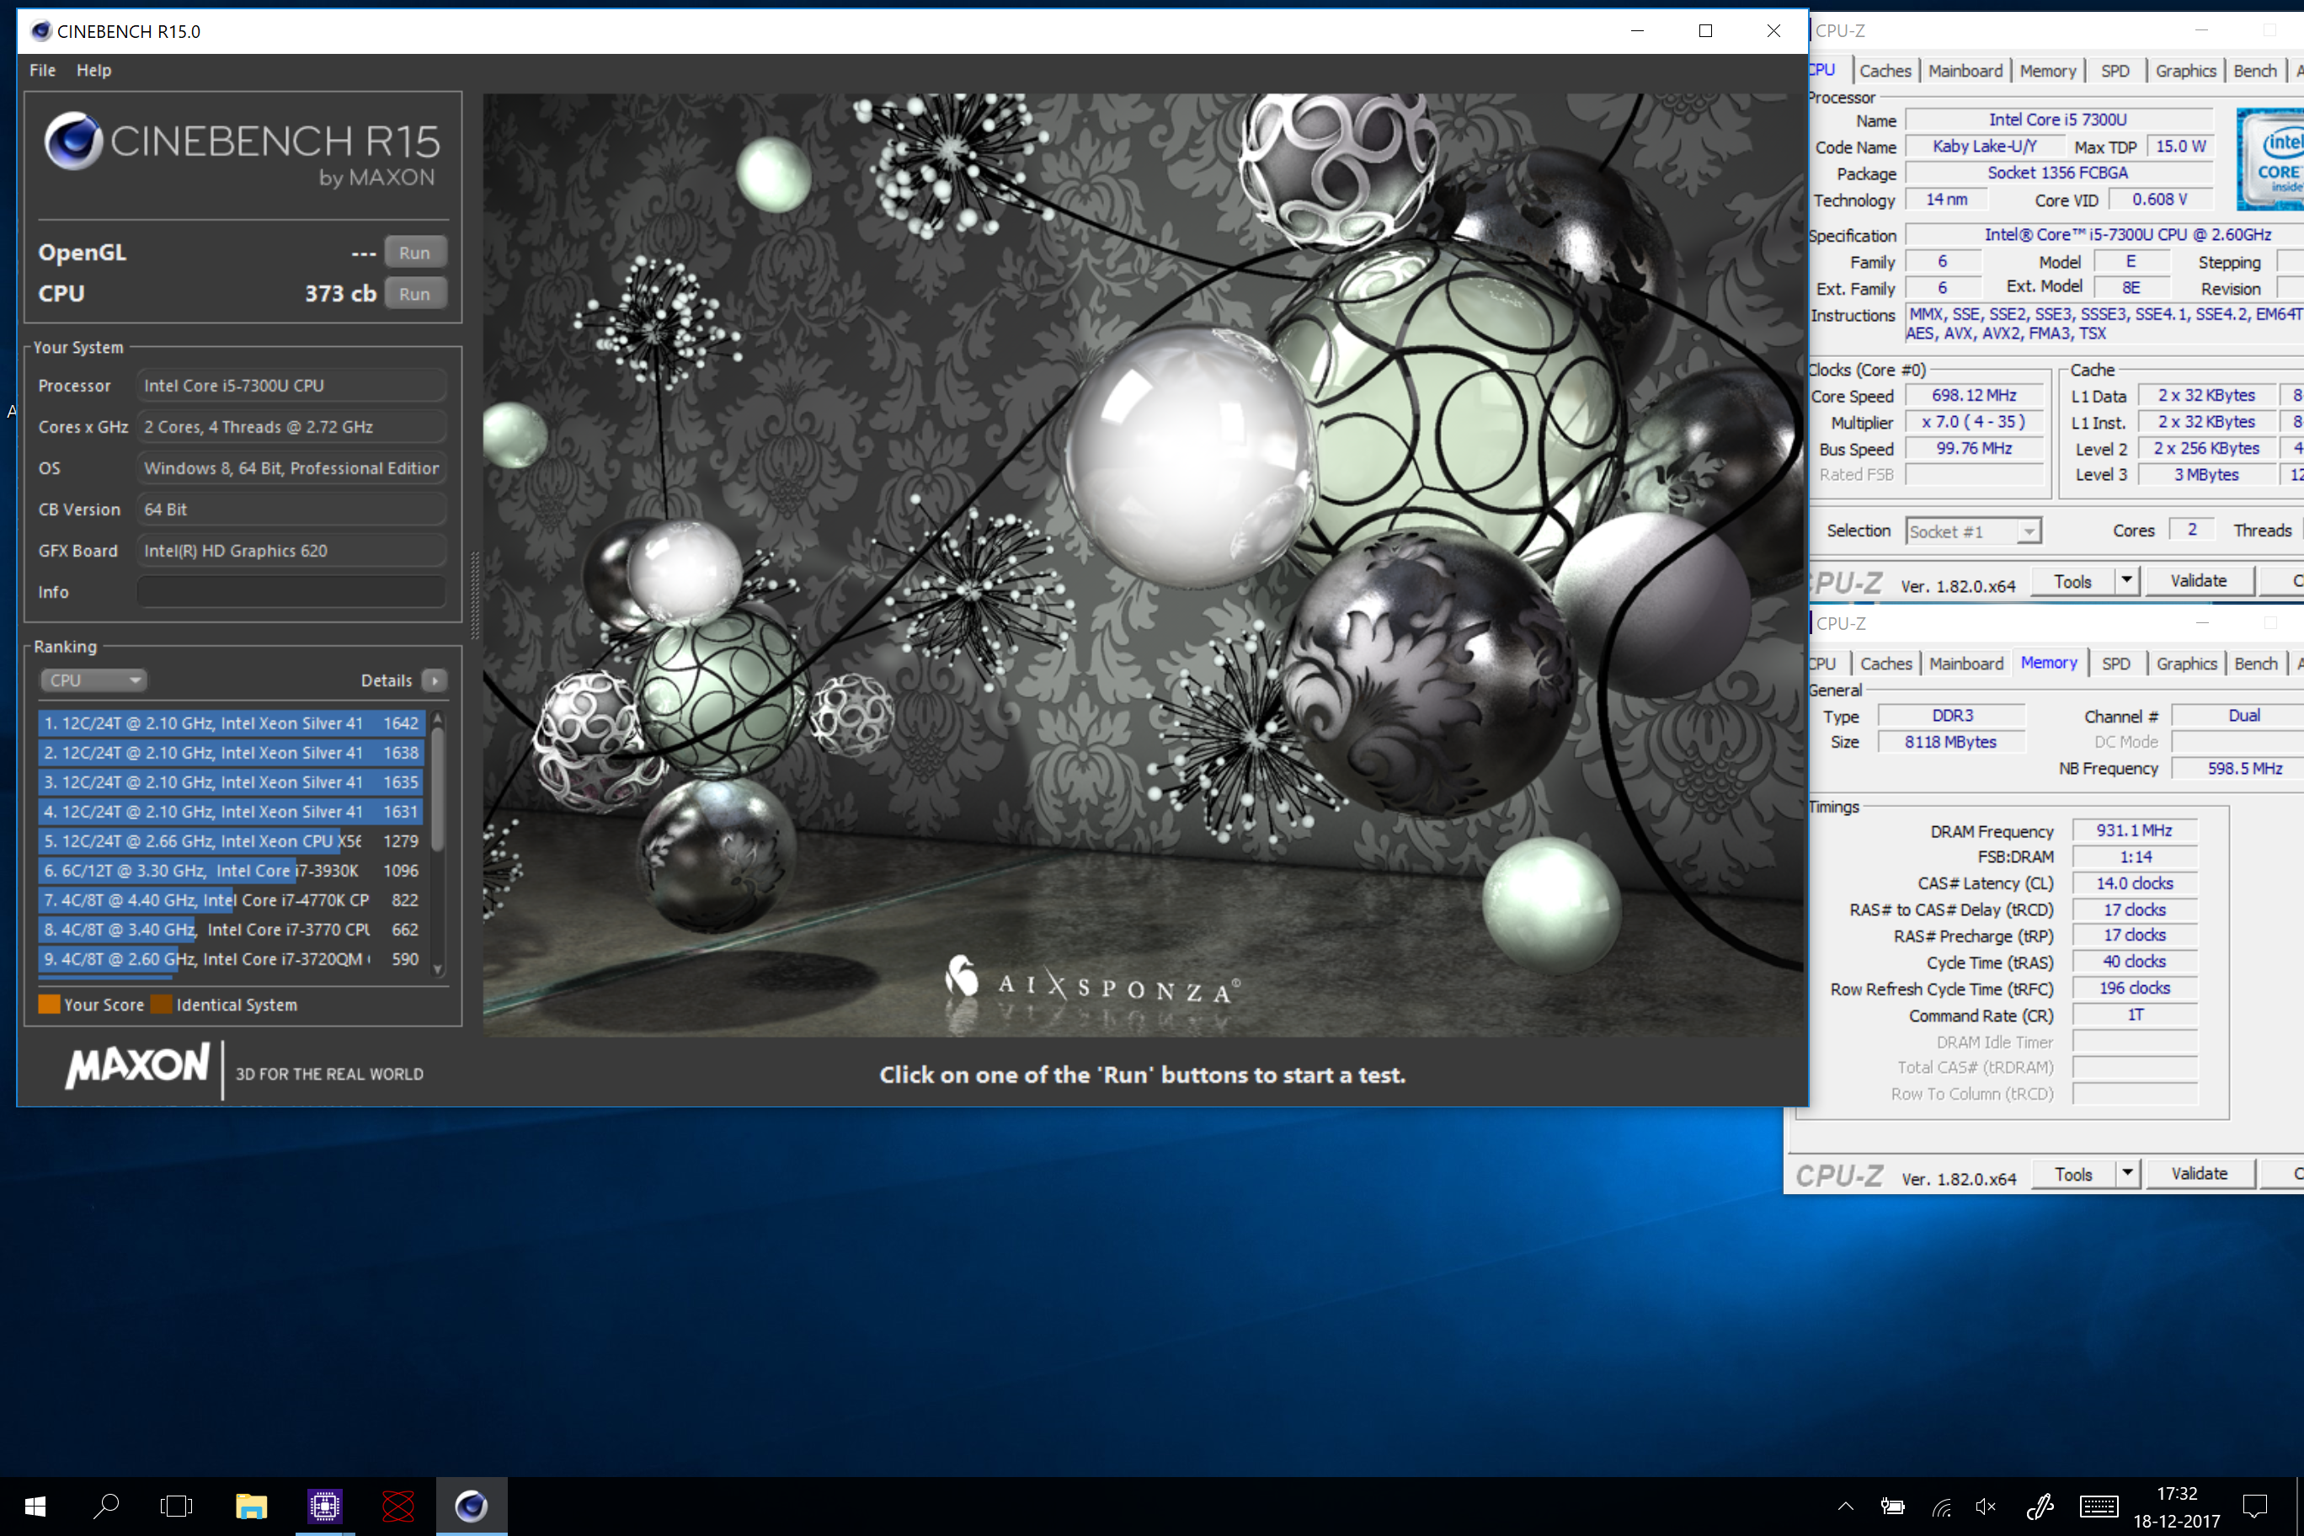Open Bench tab in upper CPU-Z
This screenshot has width=2304, height=1536.
2255,71
